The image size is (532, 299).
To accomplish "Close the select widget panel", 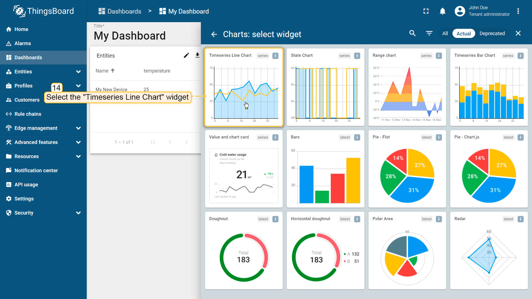I will coord(518,33).
